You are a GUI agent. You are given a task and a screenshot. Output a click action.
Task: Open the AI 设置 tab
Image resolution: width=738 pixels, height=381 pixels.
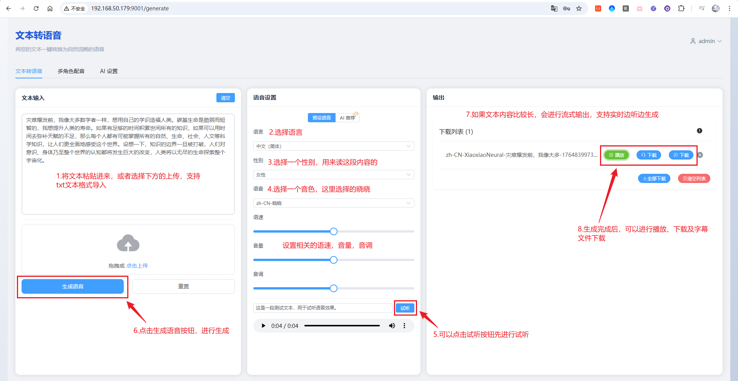109,71
